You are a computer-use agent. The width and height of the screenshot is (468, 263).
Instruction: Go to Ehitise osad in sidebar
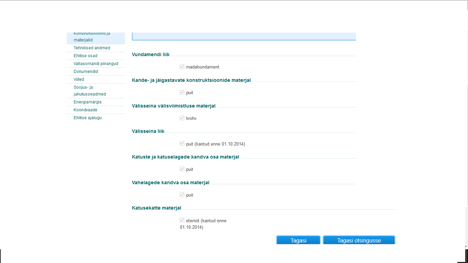point(85,56)
